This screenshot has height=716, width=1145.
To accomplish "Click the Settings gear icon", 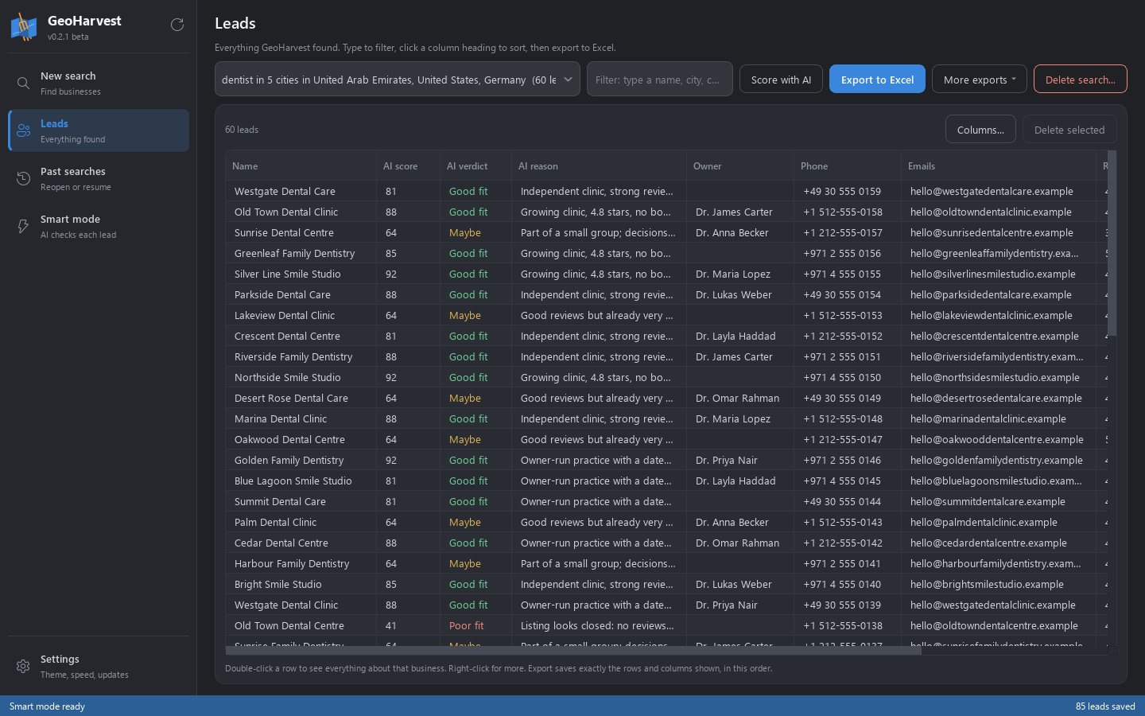I will pyautogui.click(x=24, y=667).
